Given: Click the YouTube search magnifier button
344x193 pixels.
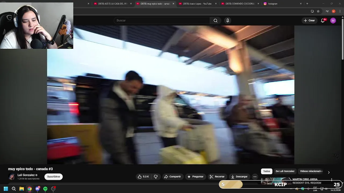Looking at the screenshot, I should click(x=216, y=21).
